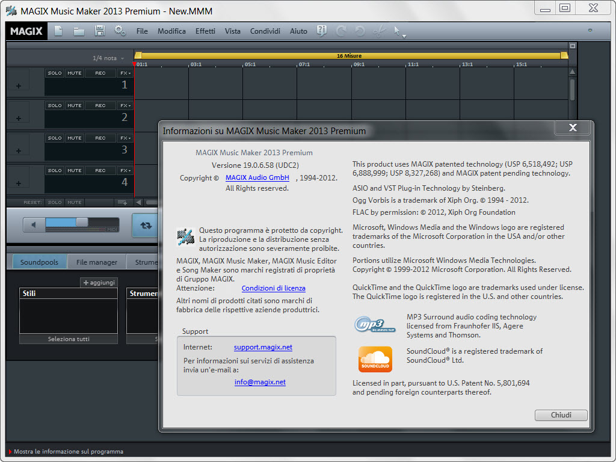Click plus icon on track 4
Screen dimensions: 616x462
[19, 183]
